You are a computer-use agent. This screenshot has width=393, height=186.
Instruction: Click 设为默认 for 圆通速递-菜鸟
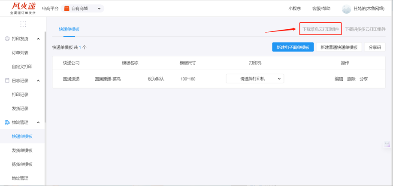(x=156, y=79)
